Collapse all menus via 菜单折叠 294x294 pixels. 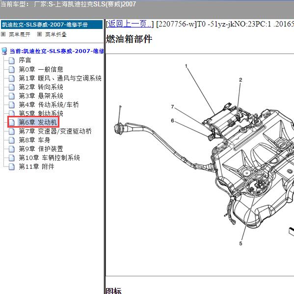coord(55,34)
